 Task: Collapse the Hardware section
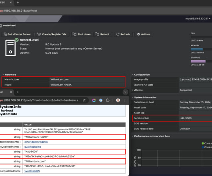(3, 74)
